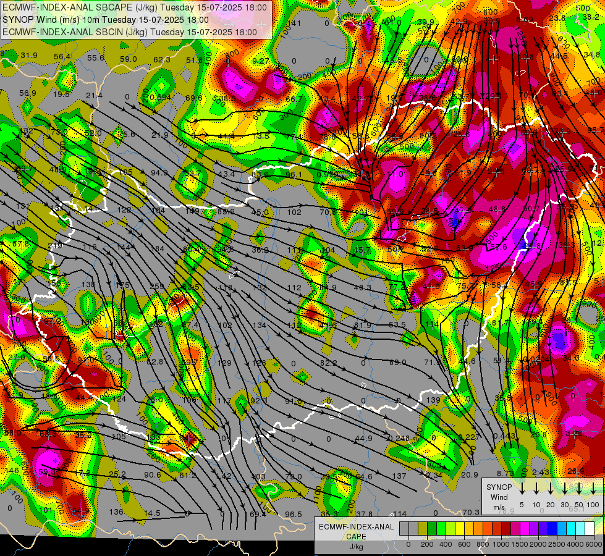The height and width of the screenshot is (556, 605).
Task: Click the station value 62.3
Action: pyautogui.click(x=162, y=60)
